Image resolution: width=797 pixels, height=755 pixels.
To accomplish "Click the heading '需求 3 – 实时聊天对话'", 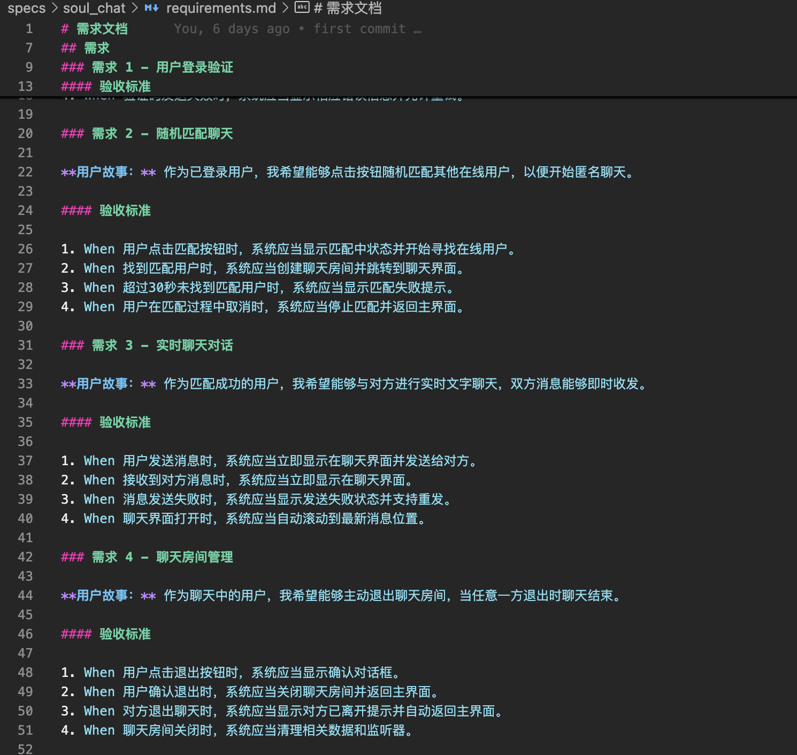I will [162, 345].
